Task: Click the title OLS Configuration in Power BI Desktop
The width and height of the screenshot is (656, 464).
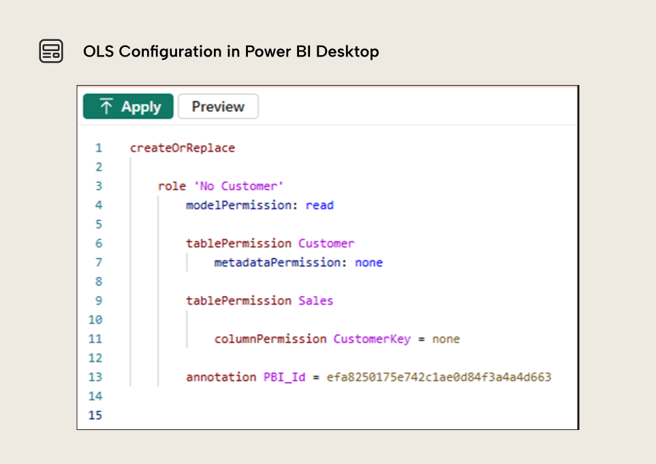Action: 230,52
